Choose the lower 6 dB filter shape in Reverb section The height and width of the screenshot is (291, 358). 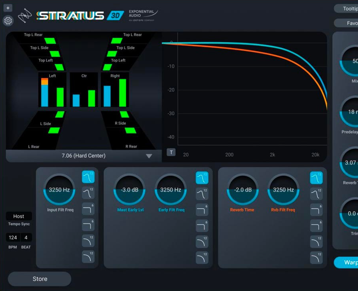click(x=316, y=226)
